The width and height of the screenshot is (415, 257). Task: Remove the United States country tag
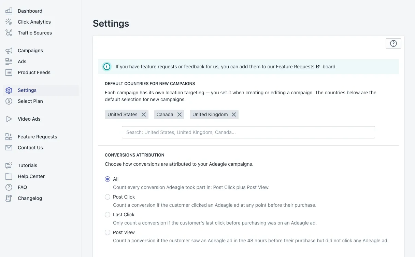point(144,114)
